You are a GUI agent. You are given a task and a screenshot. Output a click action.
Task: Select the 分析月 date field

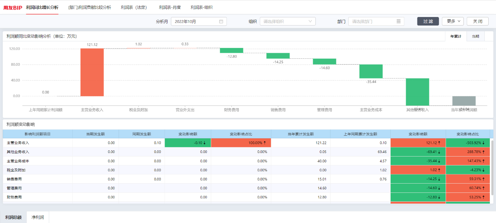click(199, 22)
